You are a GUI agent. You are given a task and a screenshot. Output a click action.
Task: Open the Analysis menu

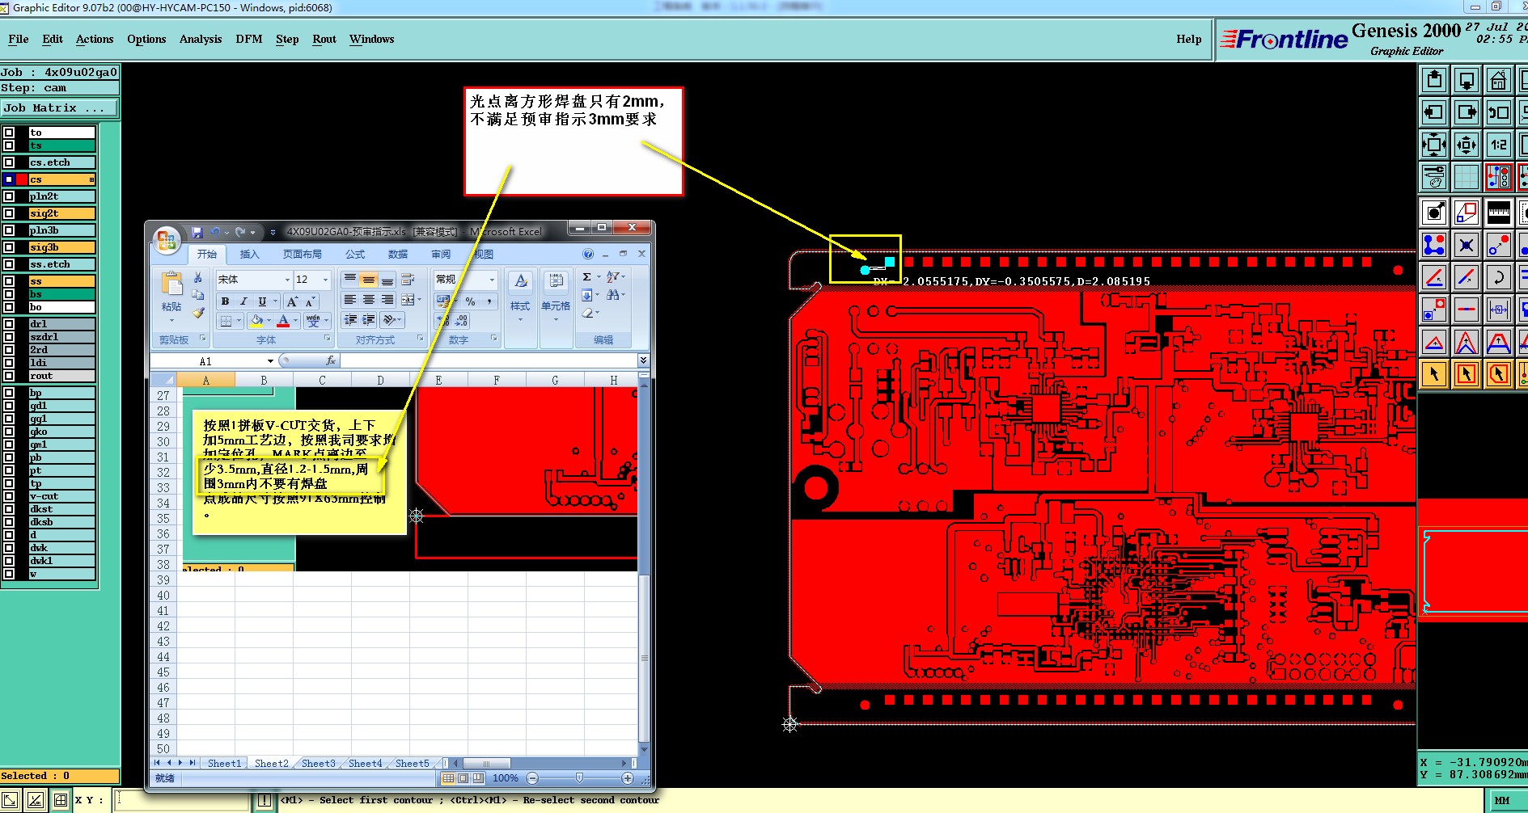[201, 39]
